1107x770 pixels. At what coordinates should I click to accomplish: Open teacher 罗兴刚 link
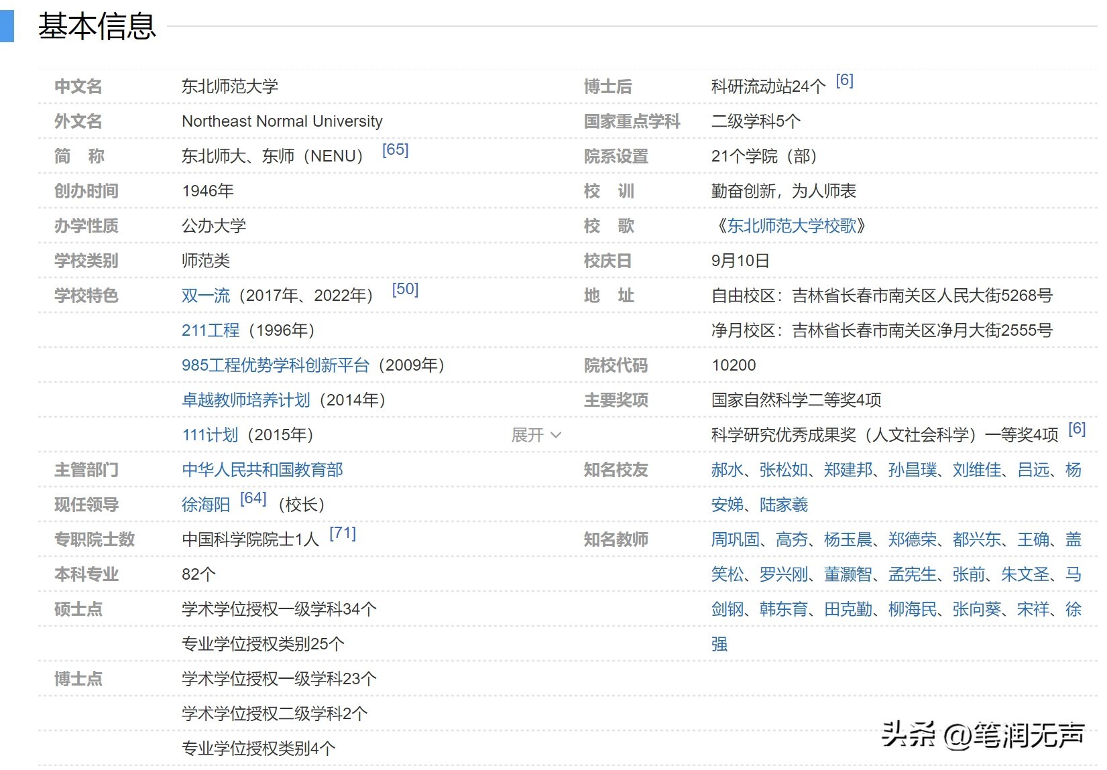[x=784, y=574]
